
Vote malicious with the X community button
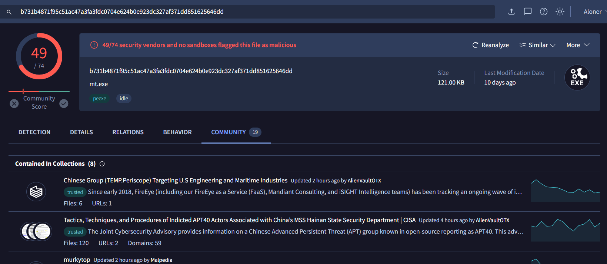tap(14, 103)
